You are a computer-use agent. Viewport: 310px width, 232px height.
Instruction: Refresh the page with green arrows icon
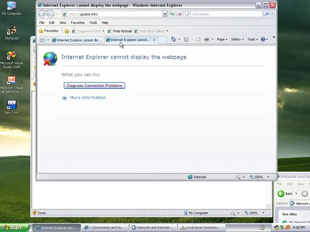(172, 14)
